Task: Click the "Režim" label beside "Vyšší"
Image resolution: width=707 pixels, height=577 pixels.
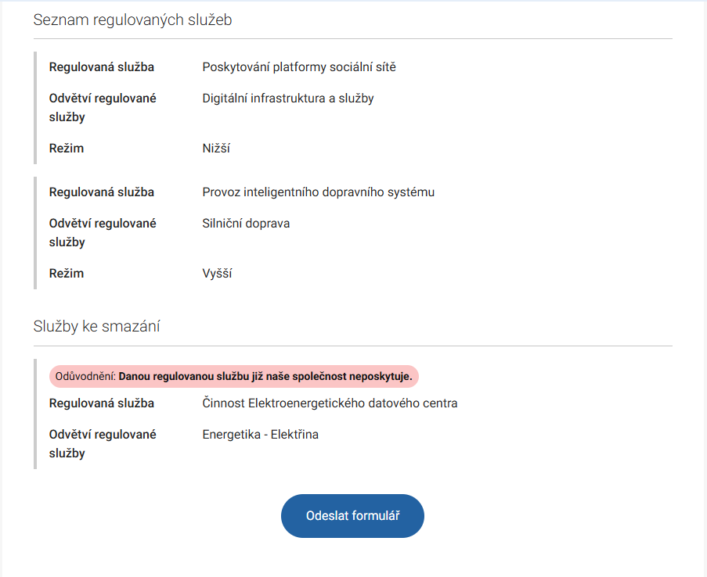Action: coord(67,274)
